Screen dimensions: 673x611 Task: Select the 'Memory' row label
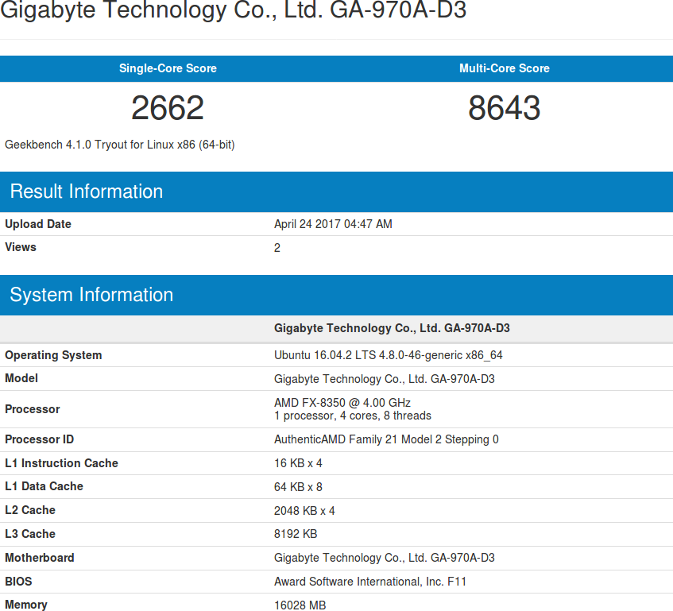click(26, 605)
